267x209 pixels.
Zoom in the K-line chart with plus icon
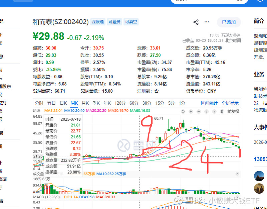point(191,112)
